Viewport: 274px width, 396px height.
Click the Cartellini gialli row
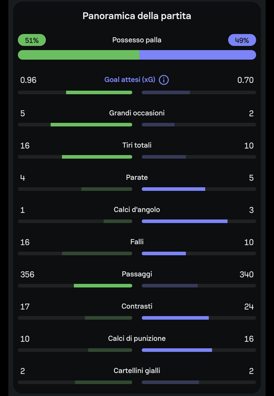point(137,370)
